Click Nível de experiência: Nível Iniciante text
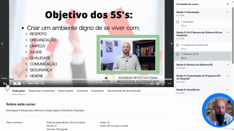Screen dimensions: 234x131 [66, 122]
